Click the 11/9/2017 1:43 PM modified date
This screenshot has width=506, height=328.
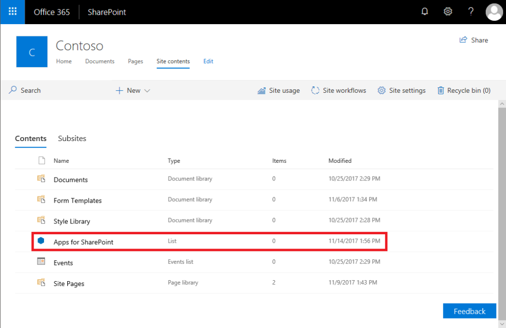coord(353,283)
